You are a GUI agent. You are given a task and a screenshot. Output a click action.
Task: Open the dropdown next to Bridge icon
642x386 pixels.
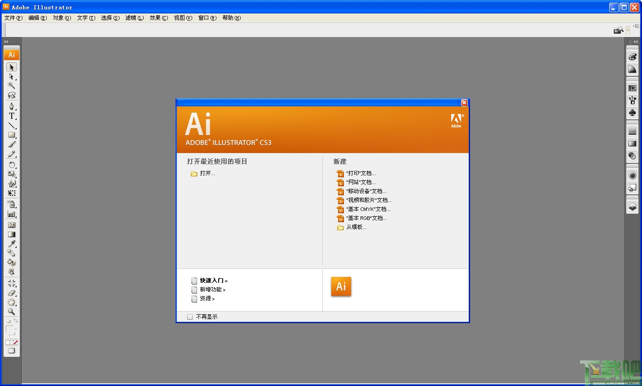[628, 30]
